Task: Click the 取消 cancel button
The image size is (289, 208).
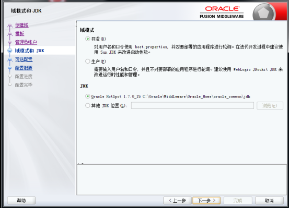Action: (269, 201)
